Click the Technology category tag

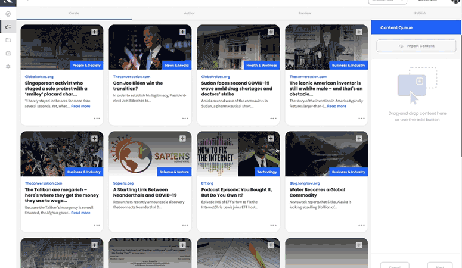tap(267, 172)
